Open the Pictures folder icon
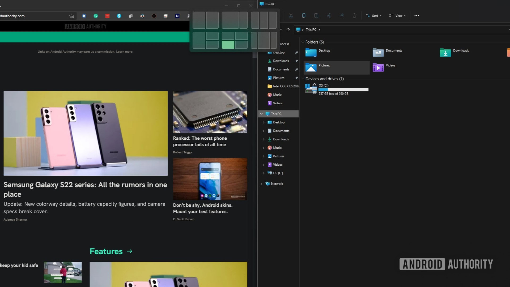This screenshot has height=287, width=510. (x=310, y=67)
